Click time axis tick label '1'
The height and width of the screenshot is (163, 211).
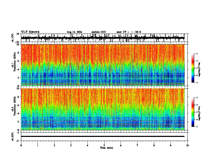click(38, 145)
